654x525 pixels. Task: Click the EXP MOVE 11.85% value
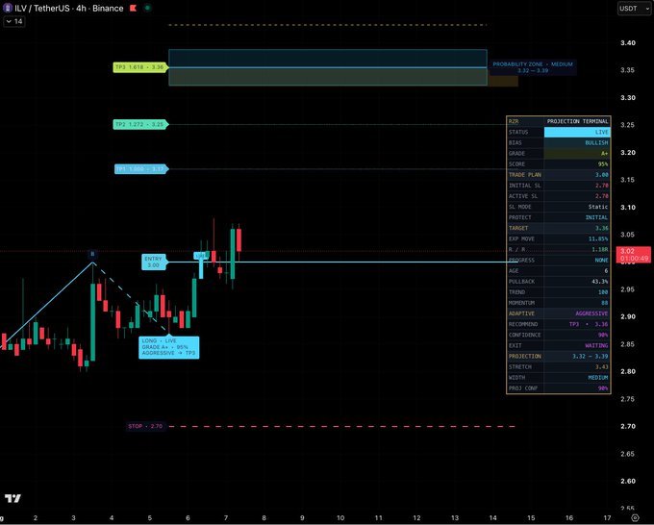tap(598, 238)
